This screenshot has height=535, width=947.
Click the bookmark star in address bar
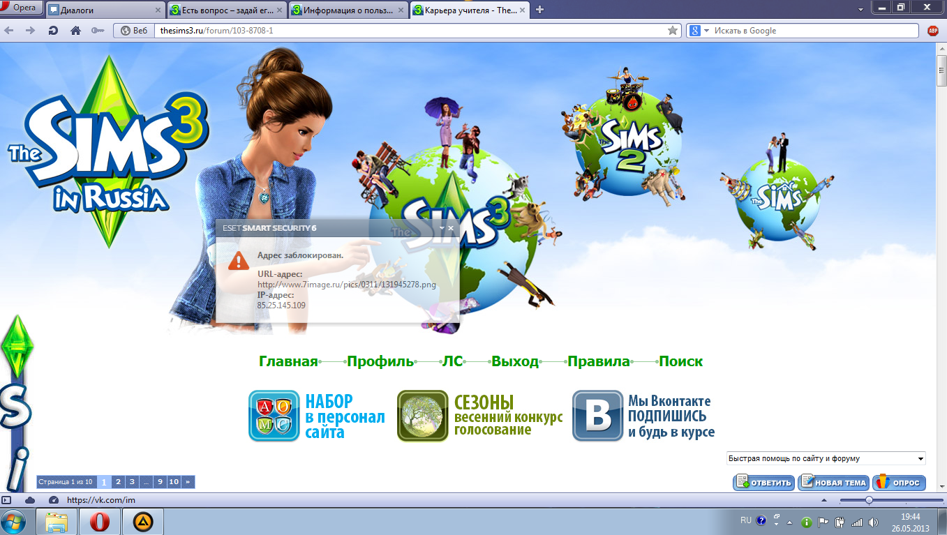tap(672, 31)
